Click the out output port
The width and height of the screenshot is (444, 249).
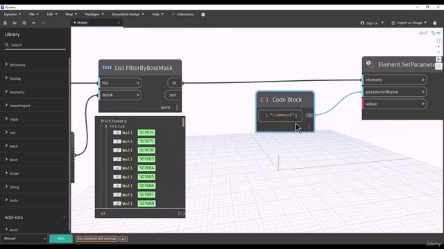tap(173, 95)
